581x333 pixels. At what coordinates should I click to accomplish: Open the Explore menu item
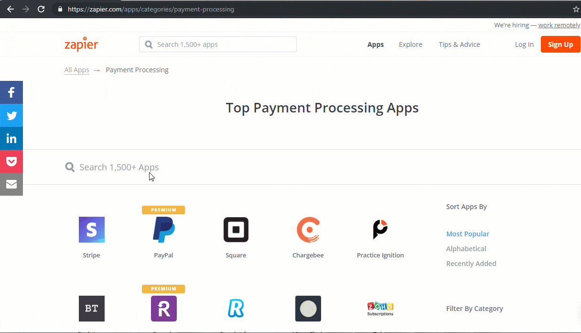[x=411, y=44]
